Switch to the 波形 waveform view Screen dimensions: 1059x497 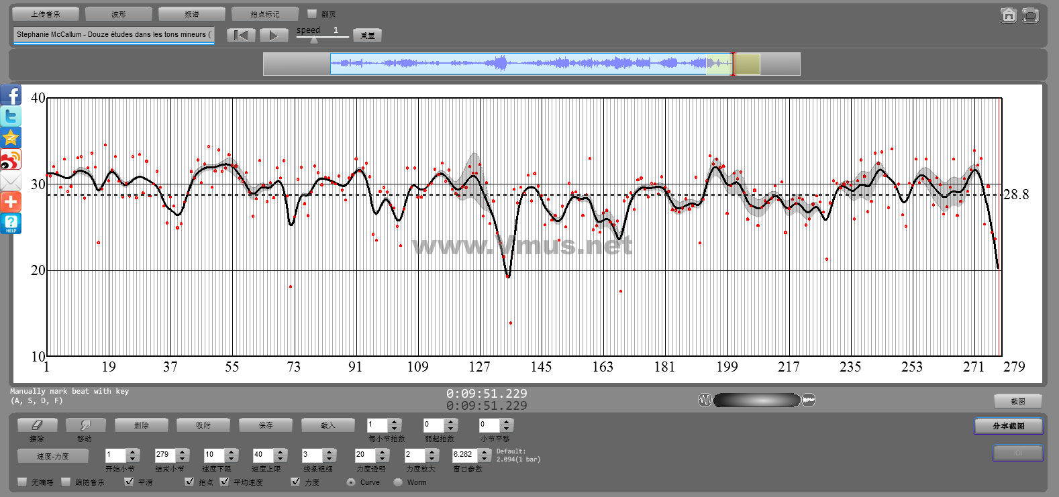[x=119, y=14]
